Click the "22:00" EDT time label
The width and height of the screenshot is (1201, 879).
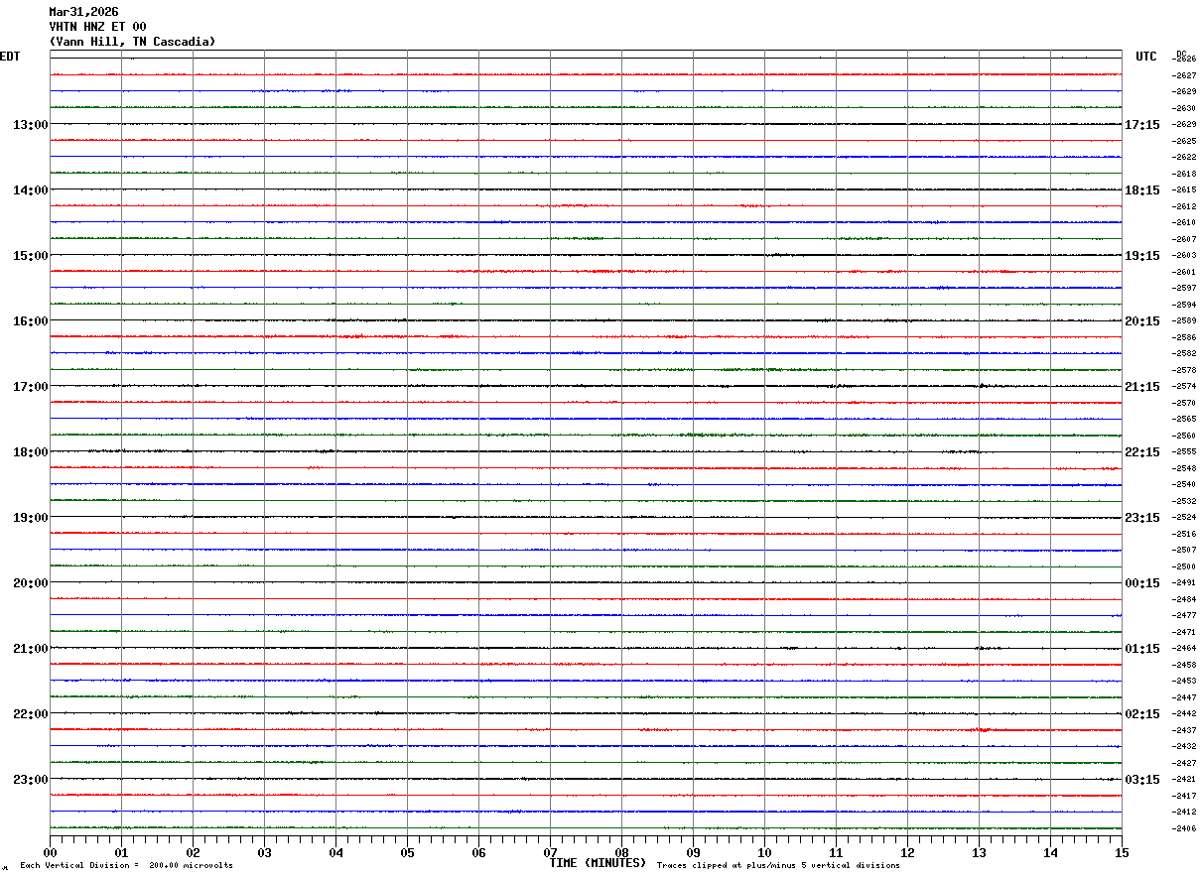pyautogui.click(x=31, y=714)
